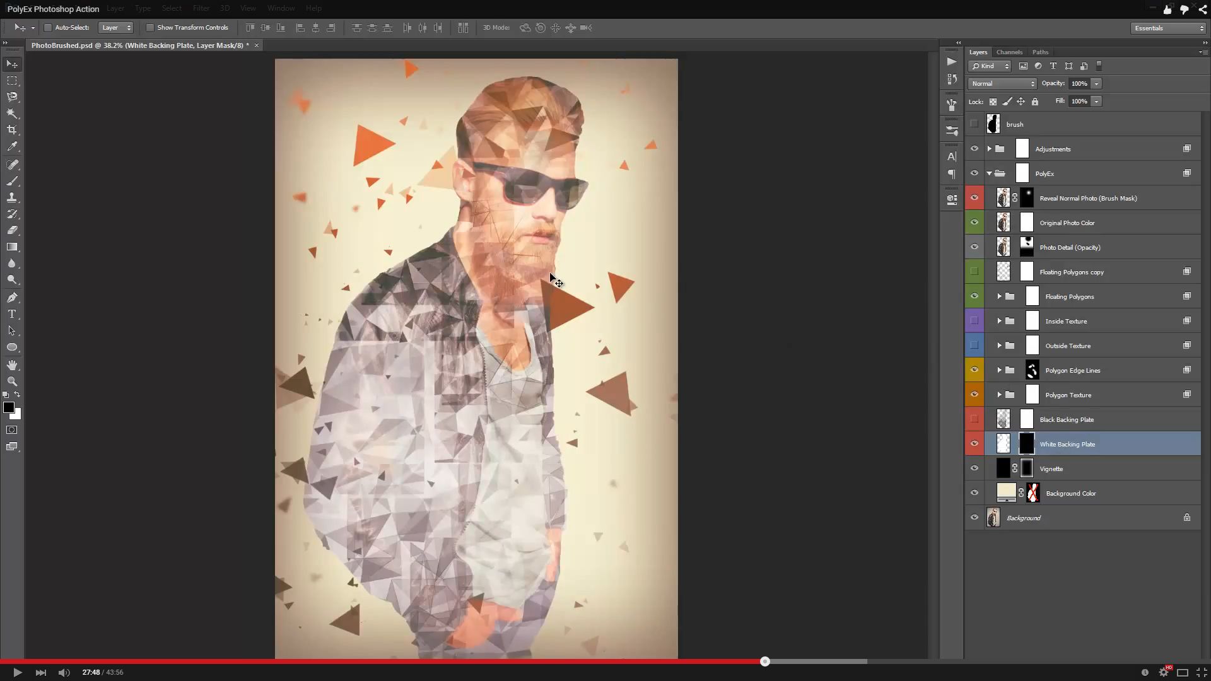Viewport: 1211px width, 681px height.
Task: Toggle visibility of PolyEx layer group
Action: (974, 173)
